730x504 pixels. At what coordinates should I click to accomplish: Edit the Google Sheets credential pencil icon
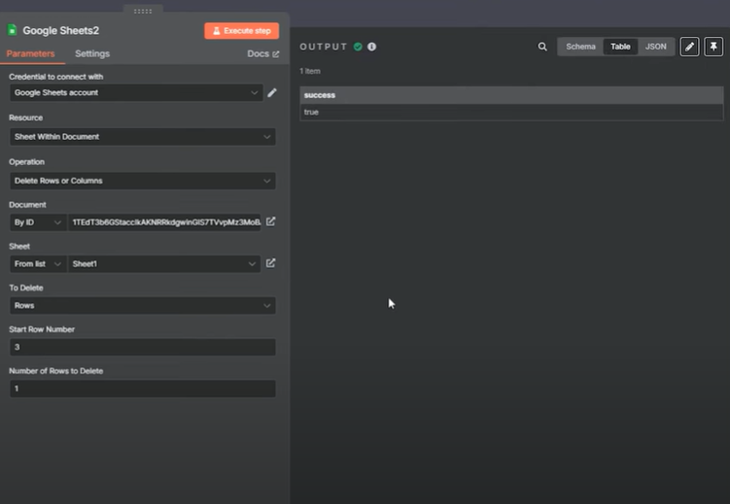pos(272,92)
